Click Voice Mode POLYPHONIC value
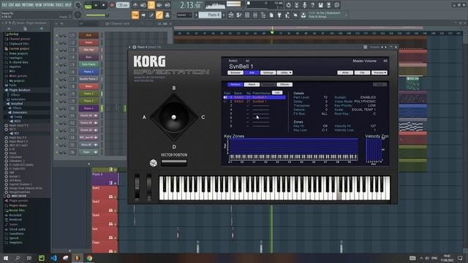The image size is (468, 263). click(x=365, y=102)
